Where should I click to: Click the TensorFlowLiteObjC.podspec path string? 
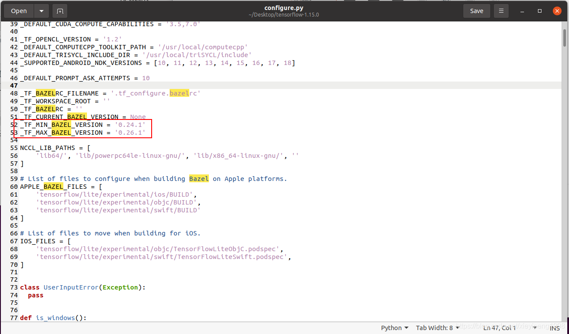[x=158, y=249]
